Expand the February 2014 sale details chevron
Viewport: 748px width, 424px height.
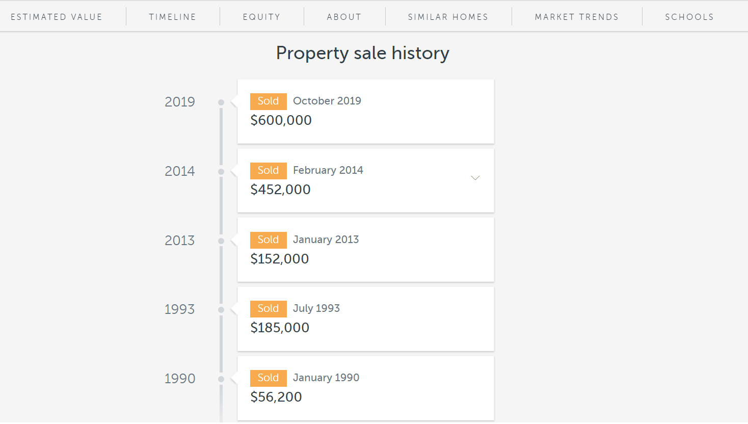pyautogui.click(x=475, y=178)
